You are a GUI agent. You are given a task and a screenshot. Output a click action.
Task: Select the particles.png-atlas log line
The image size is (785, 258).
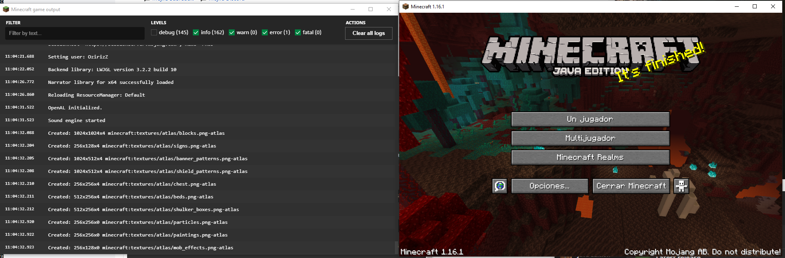(198, 222)
